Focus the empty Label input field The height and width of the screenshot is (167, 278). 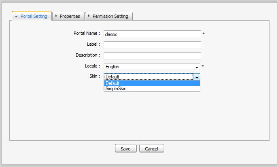coord(152,45)
